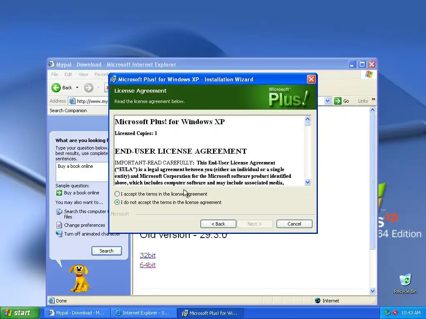Click license text scroll down arrow
The width and height of the screenshot is (426, 319).
click(x=307, y=182)
